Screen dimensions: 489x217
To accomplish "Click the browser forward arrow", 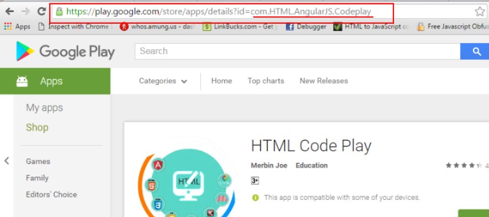I will point(25,12).
